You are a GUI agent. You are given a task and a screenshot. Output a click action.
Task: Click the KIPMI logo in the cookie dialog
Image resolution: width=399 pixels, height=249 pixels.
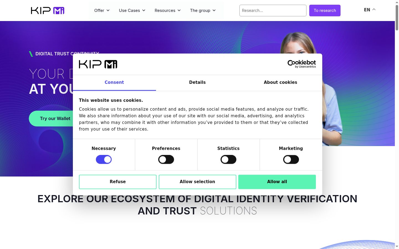tap(98, 64)
